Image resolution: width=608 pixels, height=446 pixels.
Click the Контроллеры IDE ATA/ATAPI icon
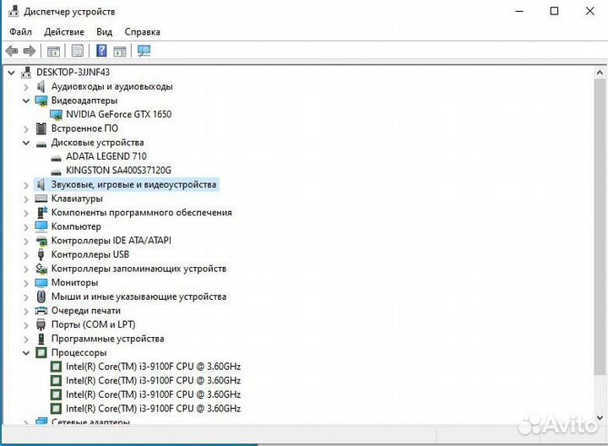(41, 241)
